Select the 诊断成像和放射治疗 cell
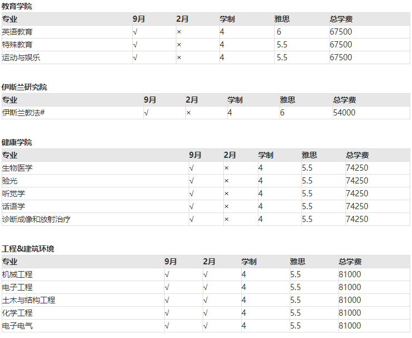Viewport: 412px width, 338px height. click(36, 219)
